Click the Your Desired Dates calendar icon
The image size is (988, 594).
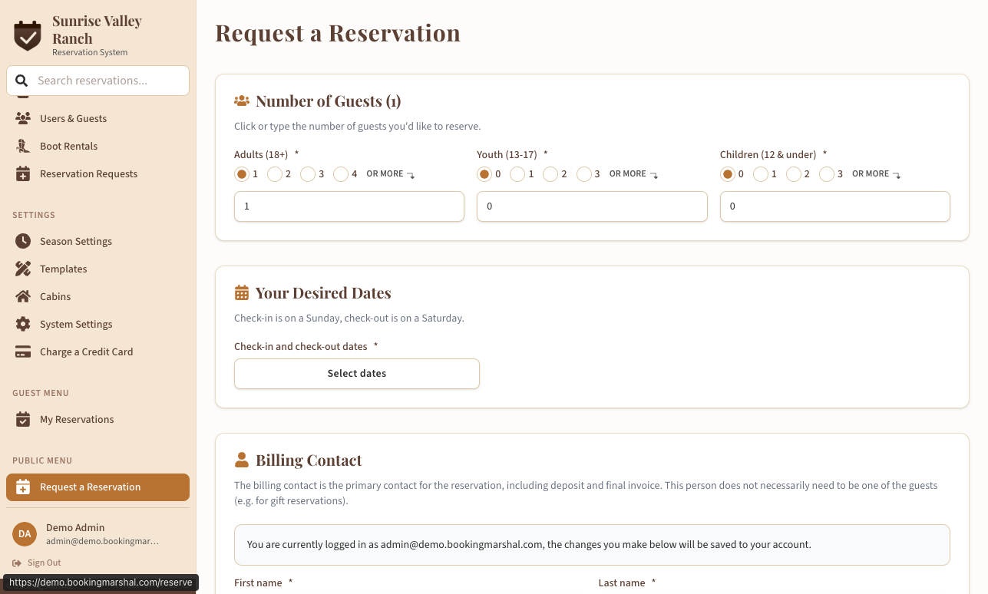pyautogui.click(x=242, y=292)
